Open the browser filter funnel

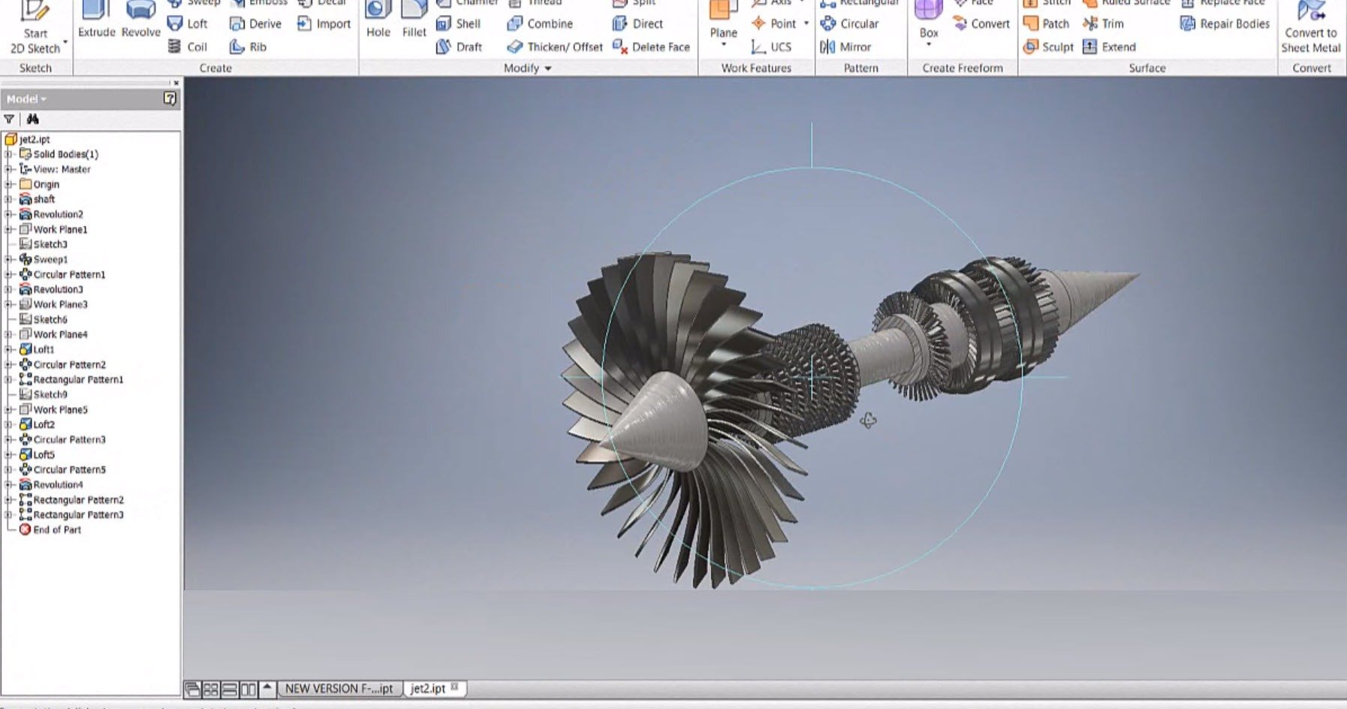(9, 119)
